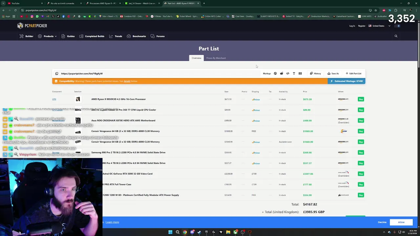
Task: Open the Trends page
Action: pyautogui.click(x=115, y=36)
